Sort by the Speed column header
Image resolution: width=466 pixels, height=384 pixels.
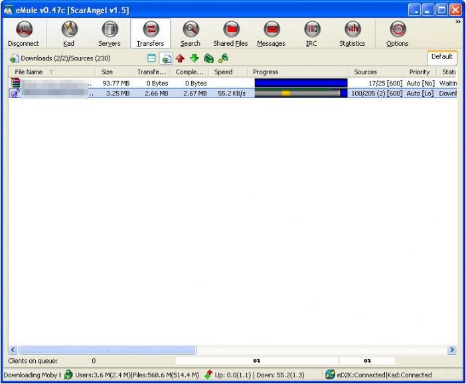228,72
